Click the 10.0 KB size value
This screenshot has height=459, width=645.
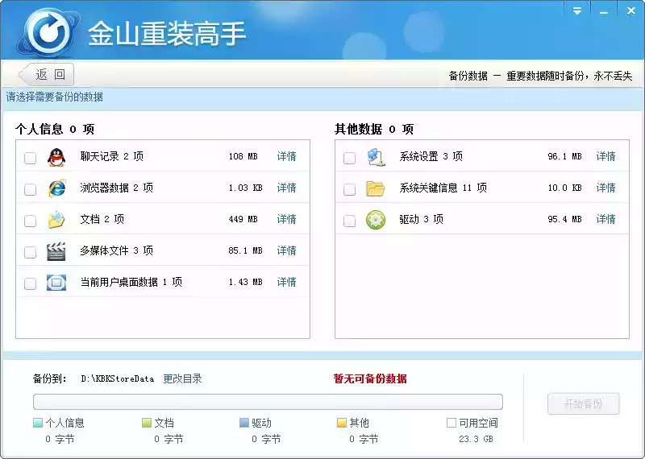click(x=565, y=188)
